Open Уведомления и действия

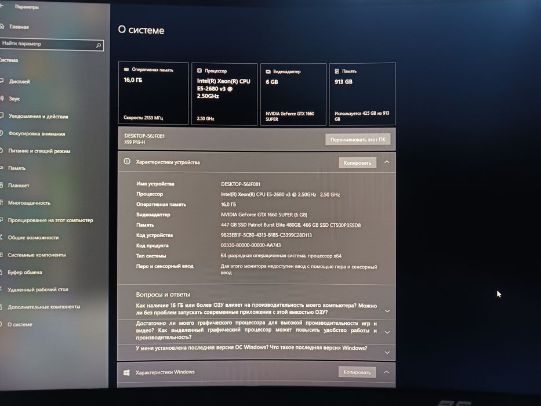(38, 117)
